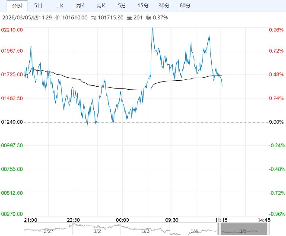286x236 pixels.
Task: Open the 日K daily candlestick tab
Action: 58,6
